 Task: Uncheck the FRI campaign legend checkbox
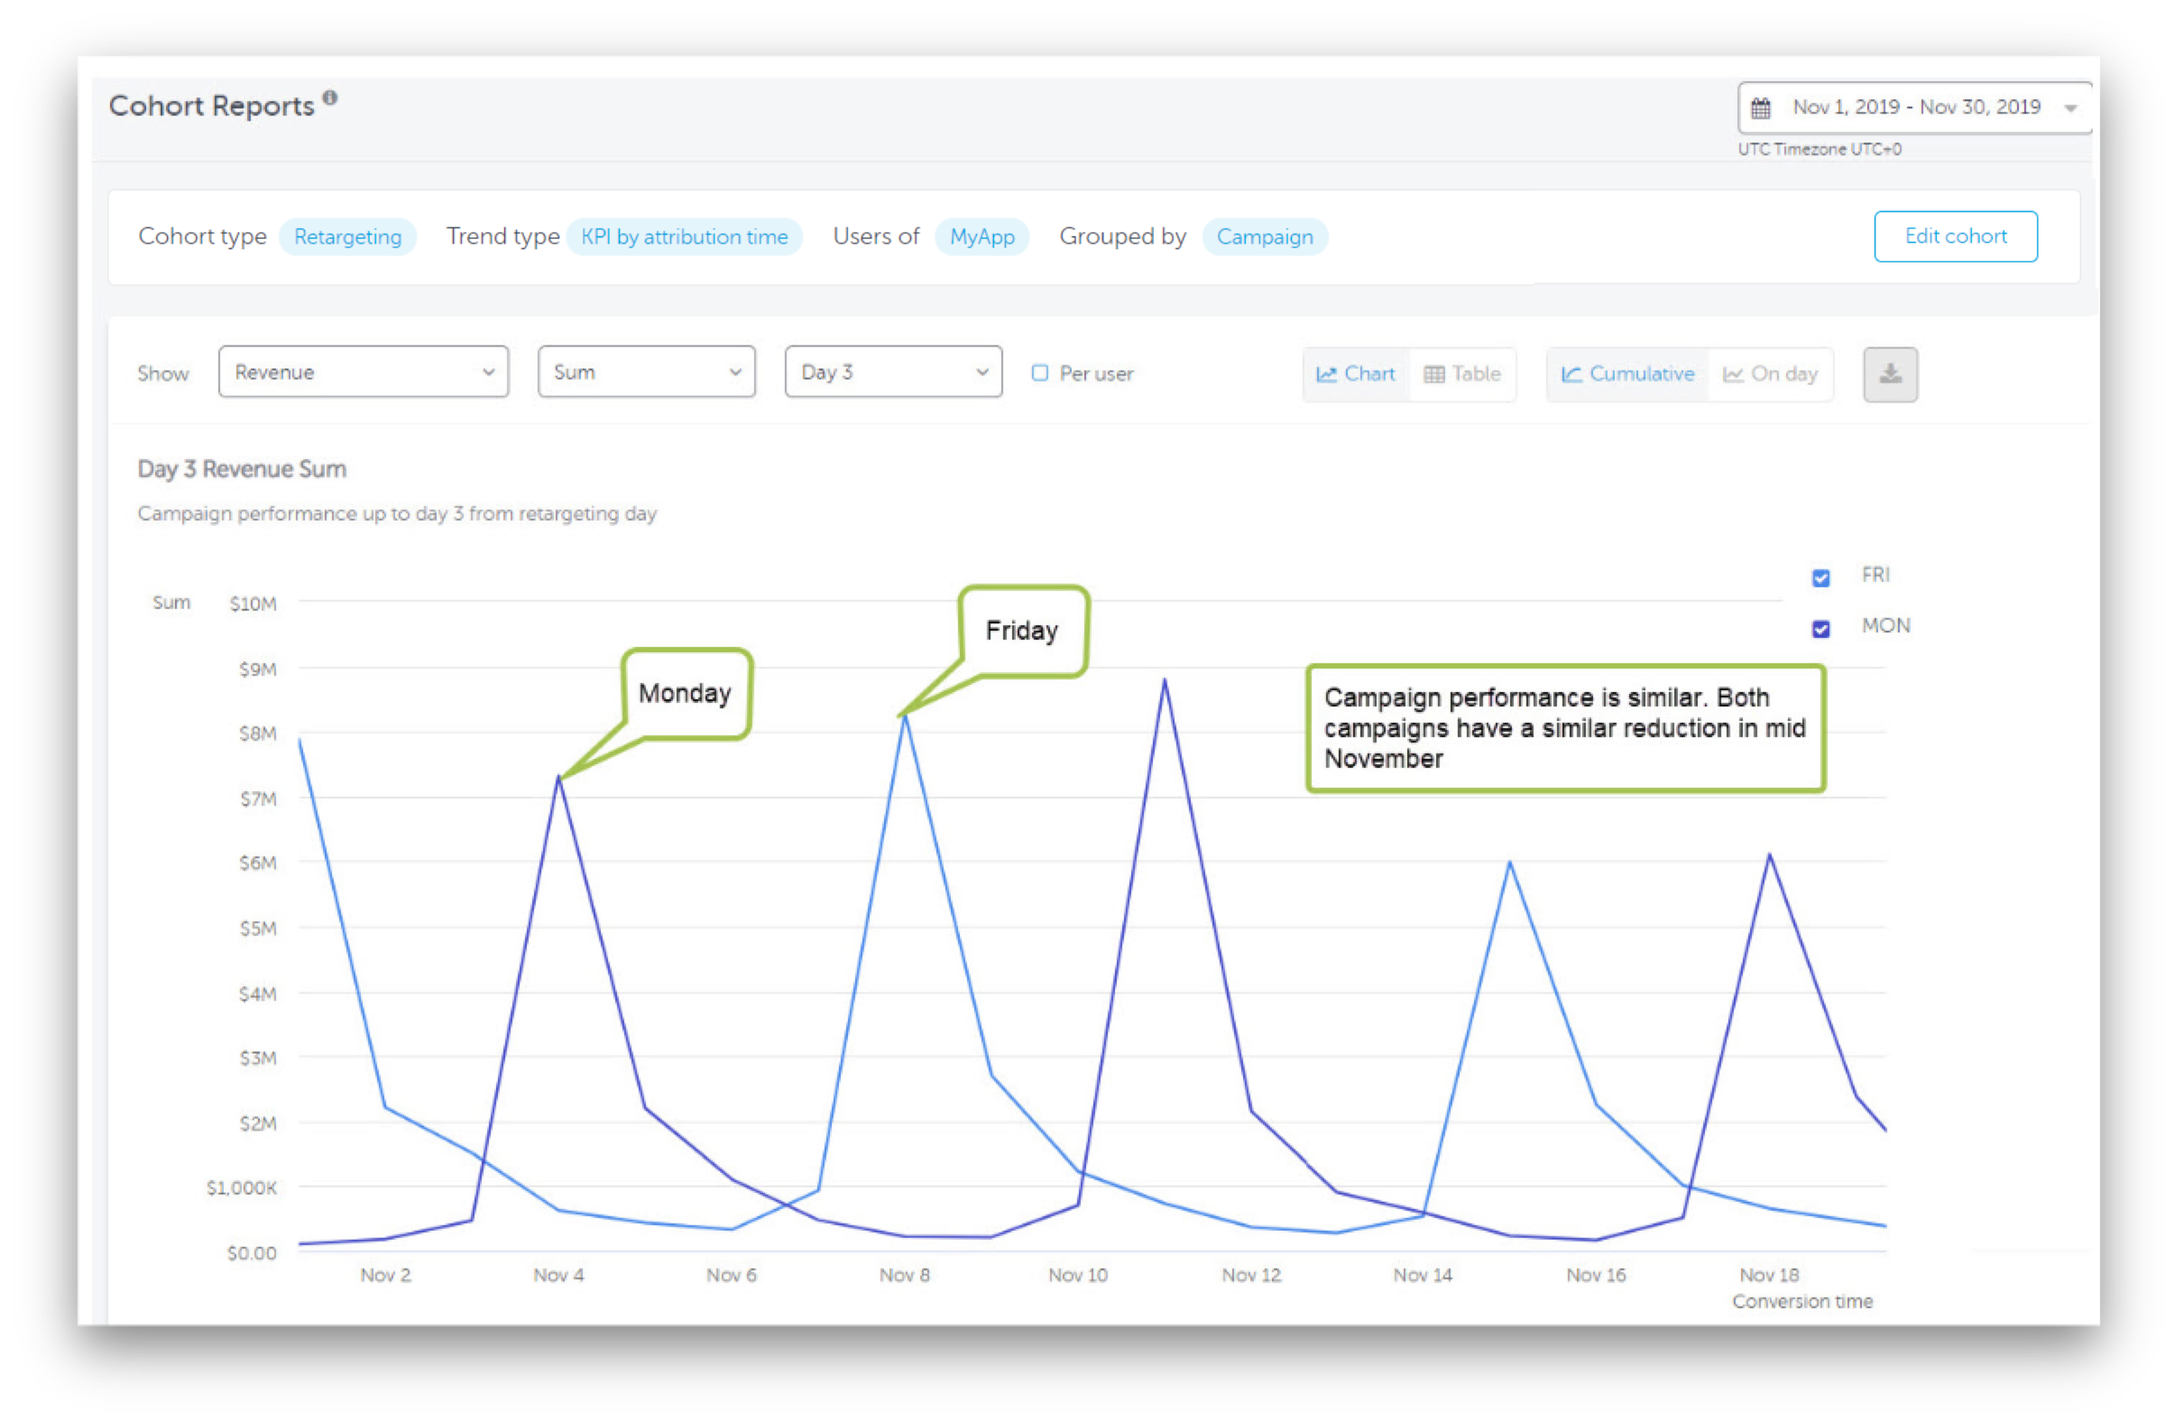[1820, 577]
